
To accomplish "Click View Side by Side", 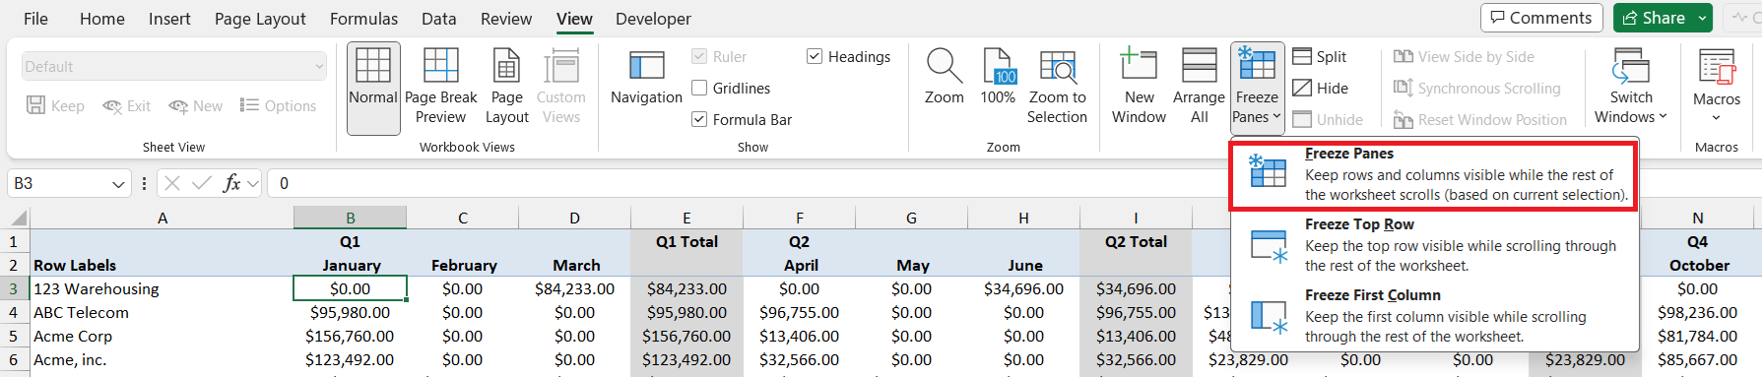I will [1464, 57].
